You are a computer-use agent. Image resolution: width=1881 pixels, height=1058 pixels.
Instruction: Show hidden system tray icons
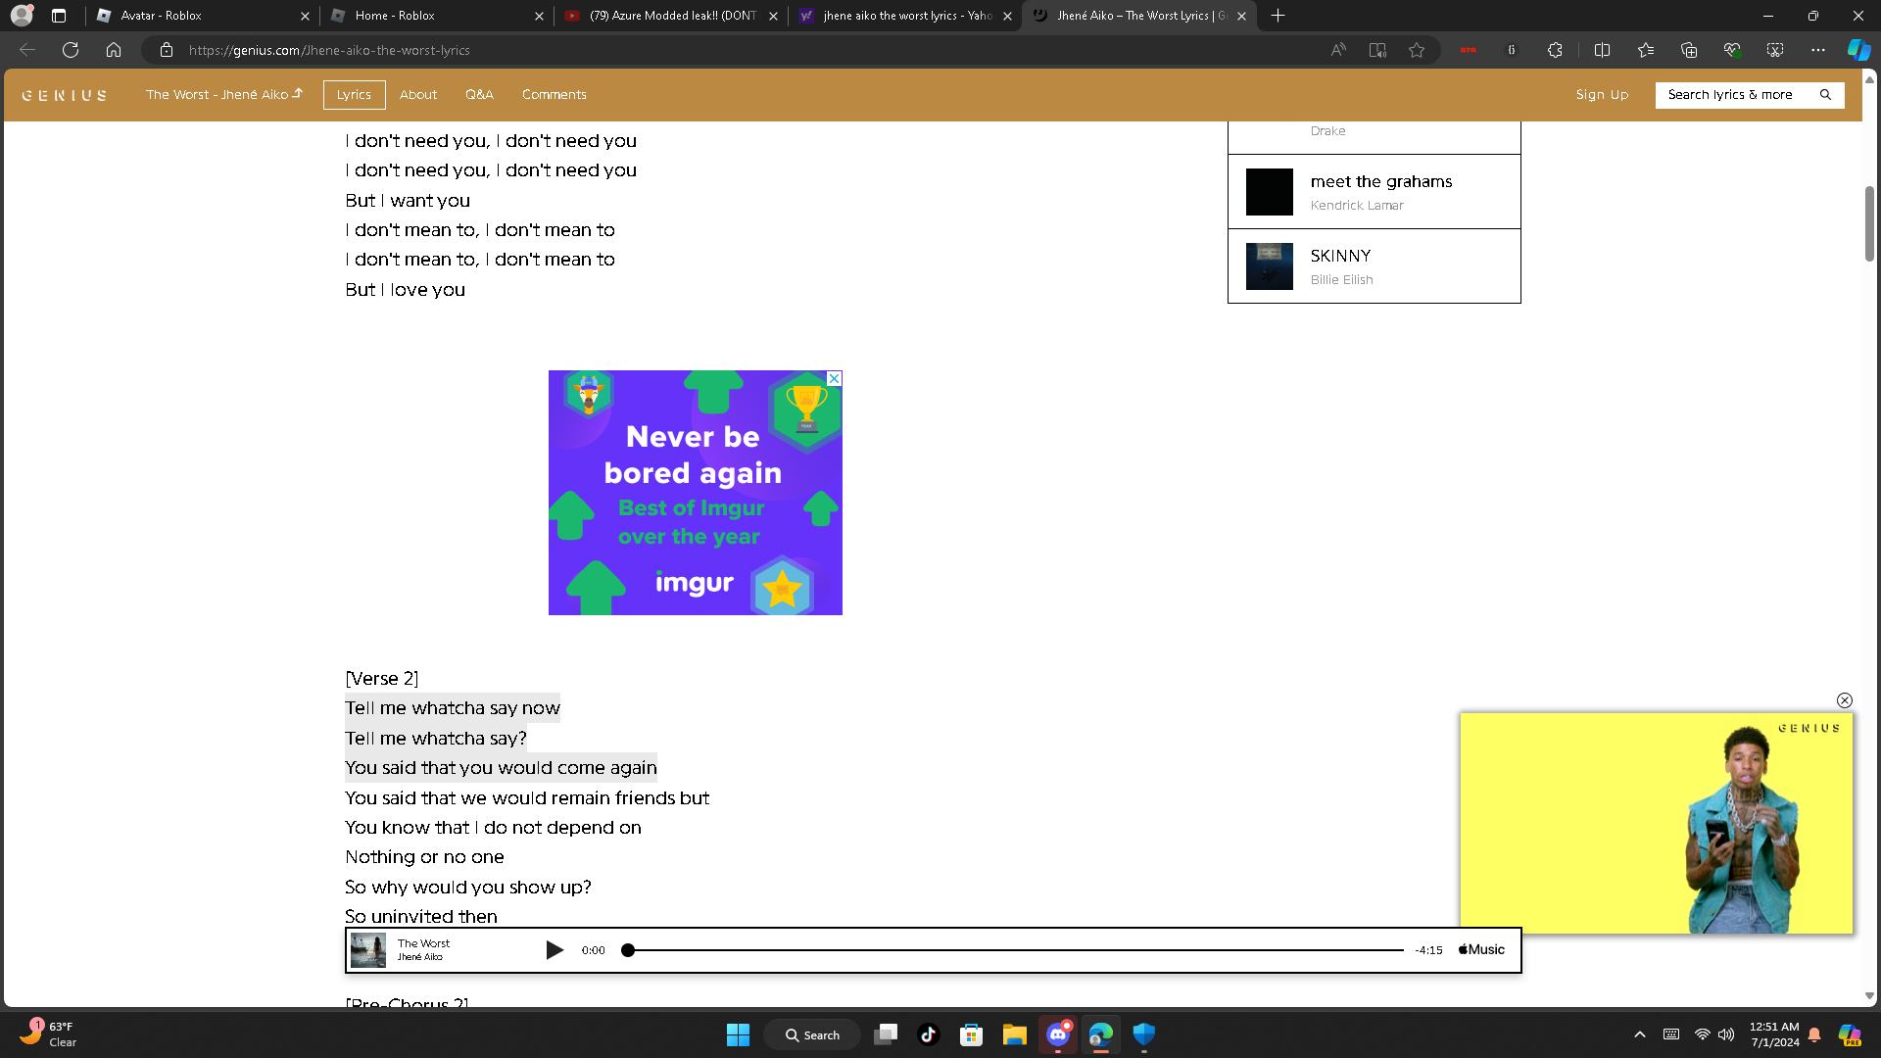[x=1640, y=1034]
